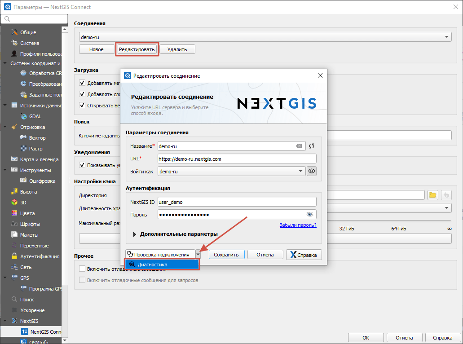This screenshot has width=463, height=344.
Task: Click the settings search box
Action: tap(34, 19)
